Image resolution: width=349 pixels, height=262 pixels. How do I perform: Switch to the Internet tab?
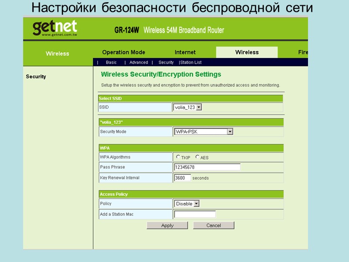185,52
